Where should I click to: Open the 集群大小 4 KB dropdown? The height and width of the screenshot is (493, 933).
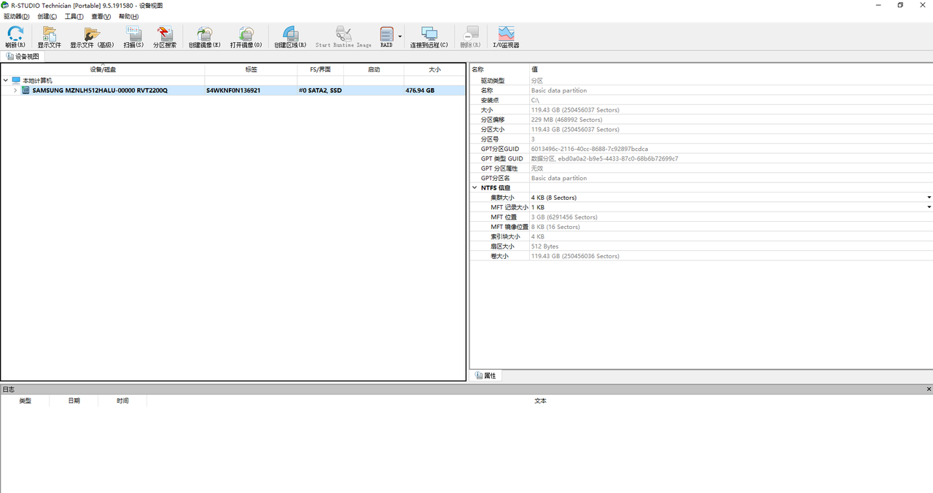[x=929, y=198]
